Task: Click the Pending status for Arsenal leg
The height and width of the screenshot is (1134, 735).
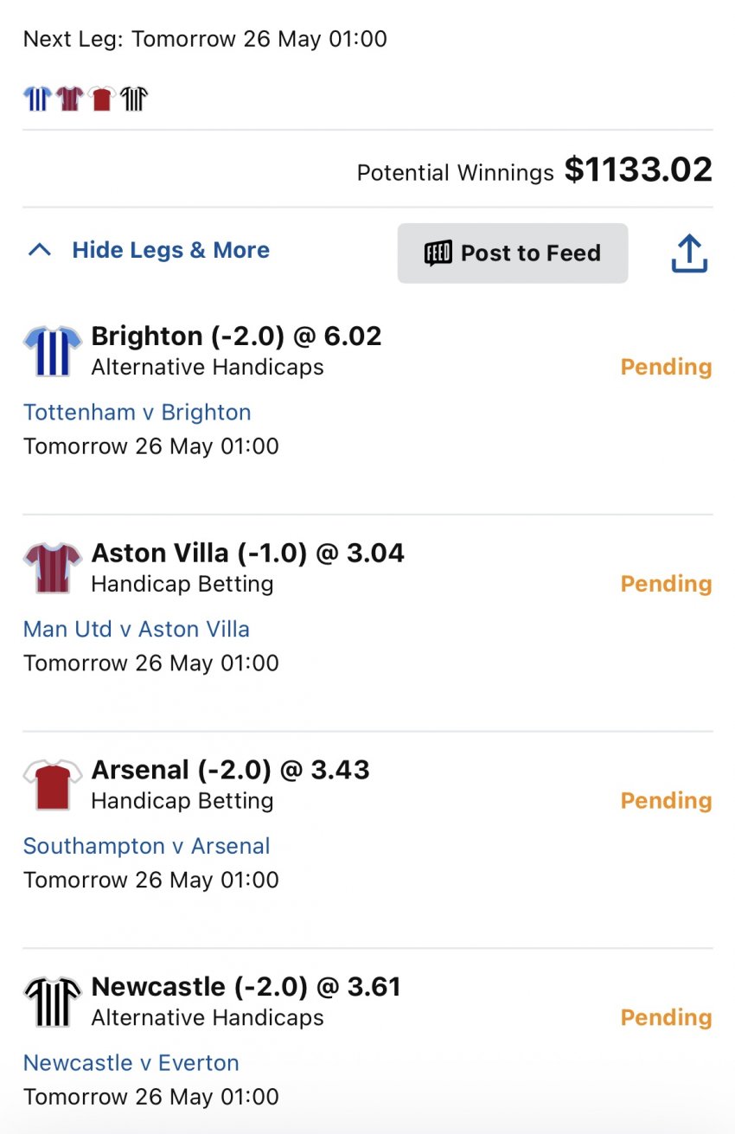Action: point(666,801)
